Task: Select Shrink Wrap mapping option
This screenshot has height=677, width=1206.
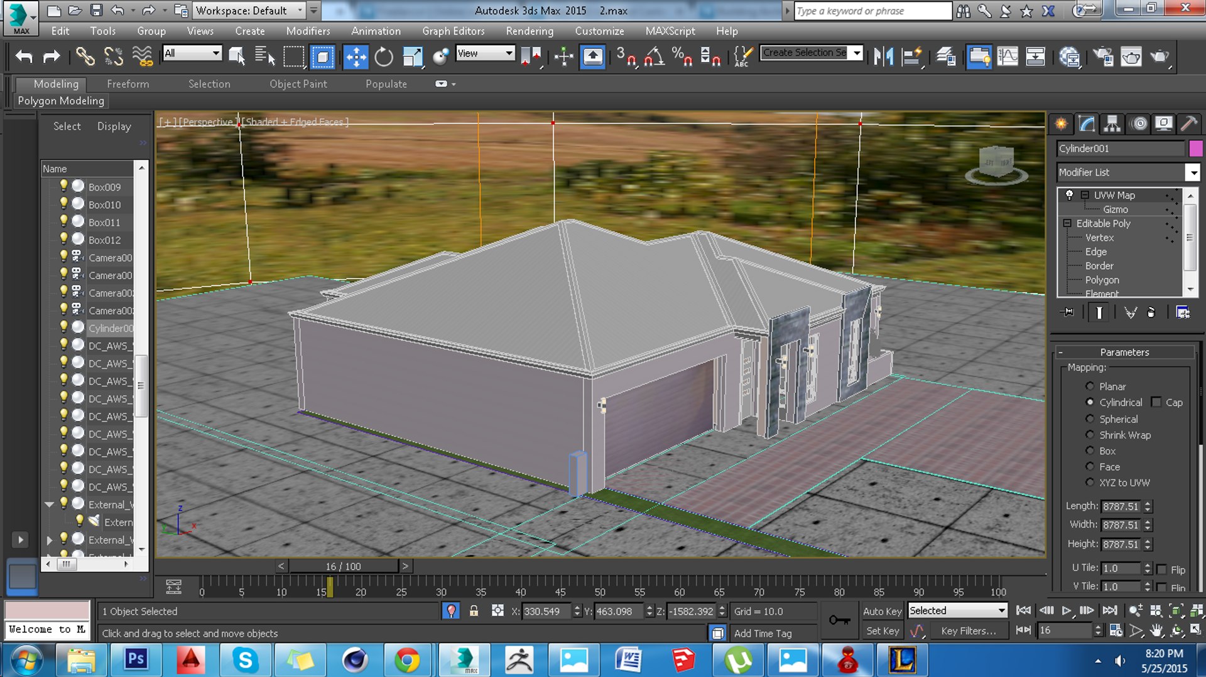Action: tap(1090, 435)
